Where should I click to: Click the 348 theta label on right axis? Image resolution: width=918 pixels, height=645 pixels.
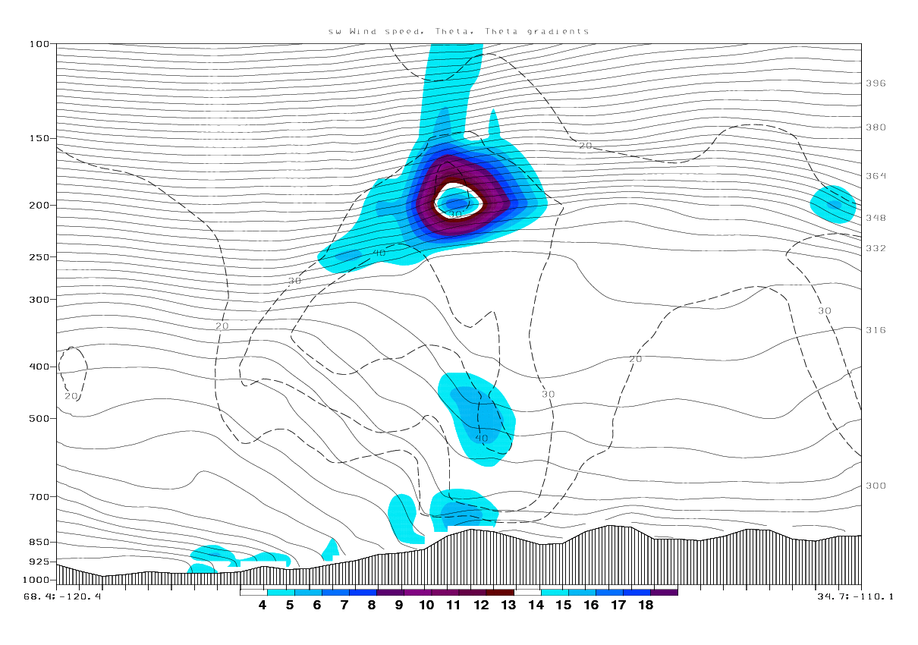click(x=876, y=218)
